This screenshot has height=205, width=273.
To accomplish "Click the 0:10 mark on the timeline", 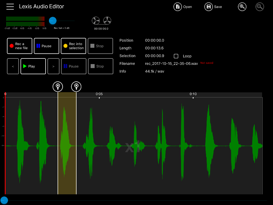I will coord(193,94).
